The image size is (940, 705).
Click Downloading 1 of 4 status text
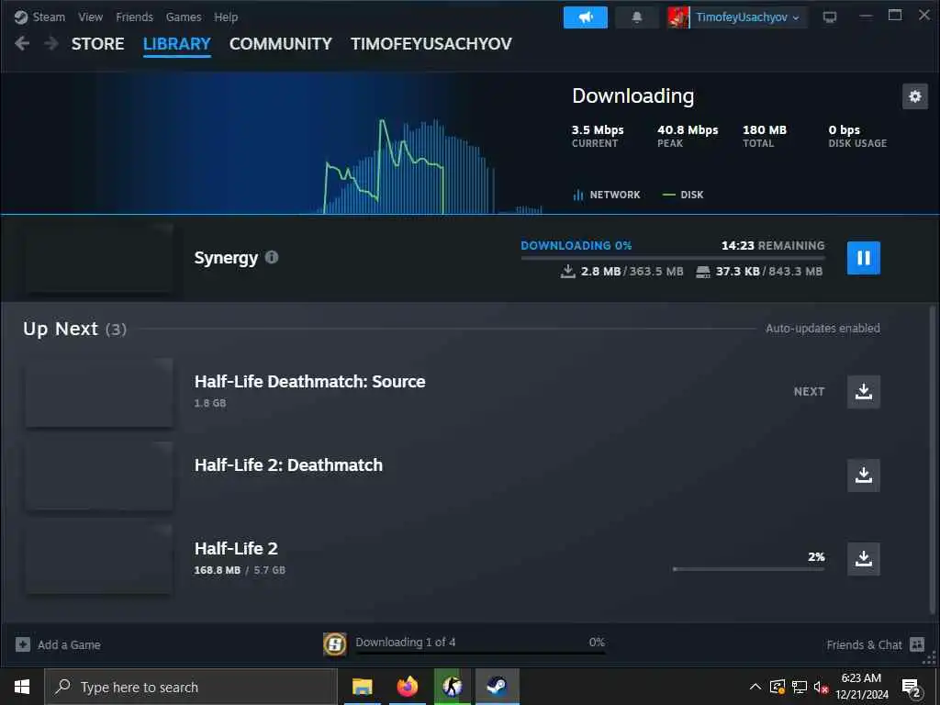click(x=405, y=642)
